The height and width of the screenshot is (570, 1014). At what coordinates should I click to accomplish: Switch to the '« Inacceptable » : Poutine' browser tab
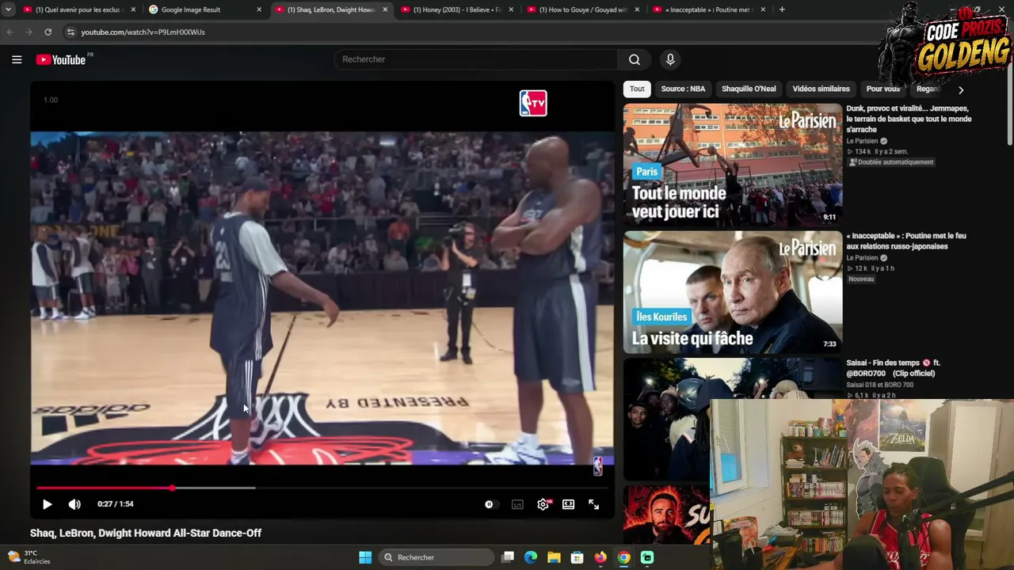pyautogui.click(x=709, y=9)
